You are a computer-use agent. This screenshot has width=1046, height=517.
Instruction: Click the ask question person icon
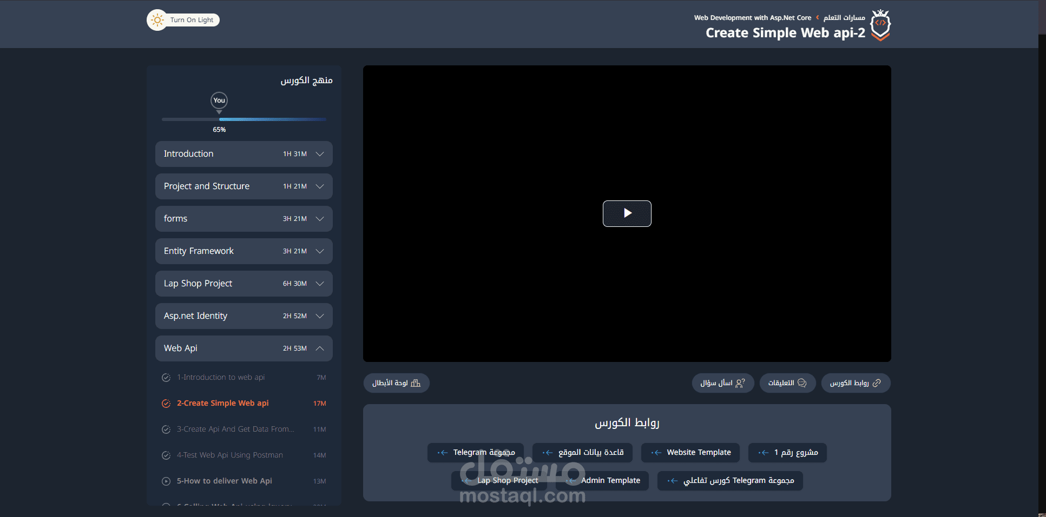[740, 383]
